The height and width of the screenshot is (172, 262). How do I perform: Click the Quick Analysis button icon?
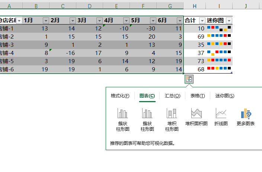[189, 79]
